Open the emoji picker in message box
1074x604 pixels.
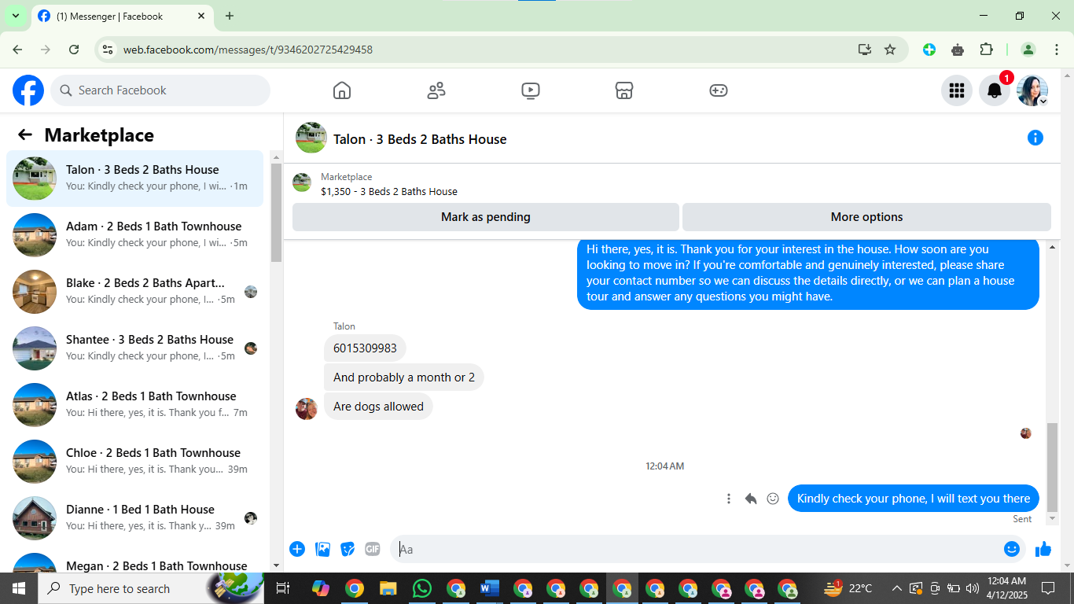[1012, 549]
